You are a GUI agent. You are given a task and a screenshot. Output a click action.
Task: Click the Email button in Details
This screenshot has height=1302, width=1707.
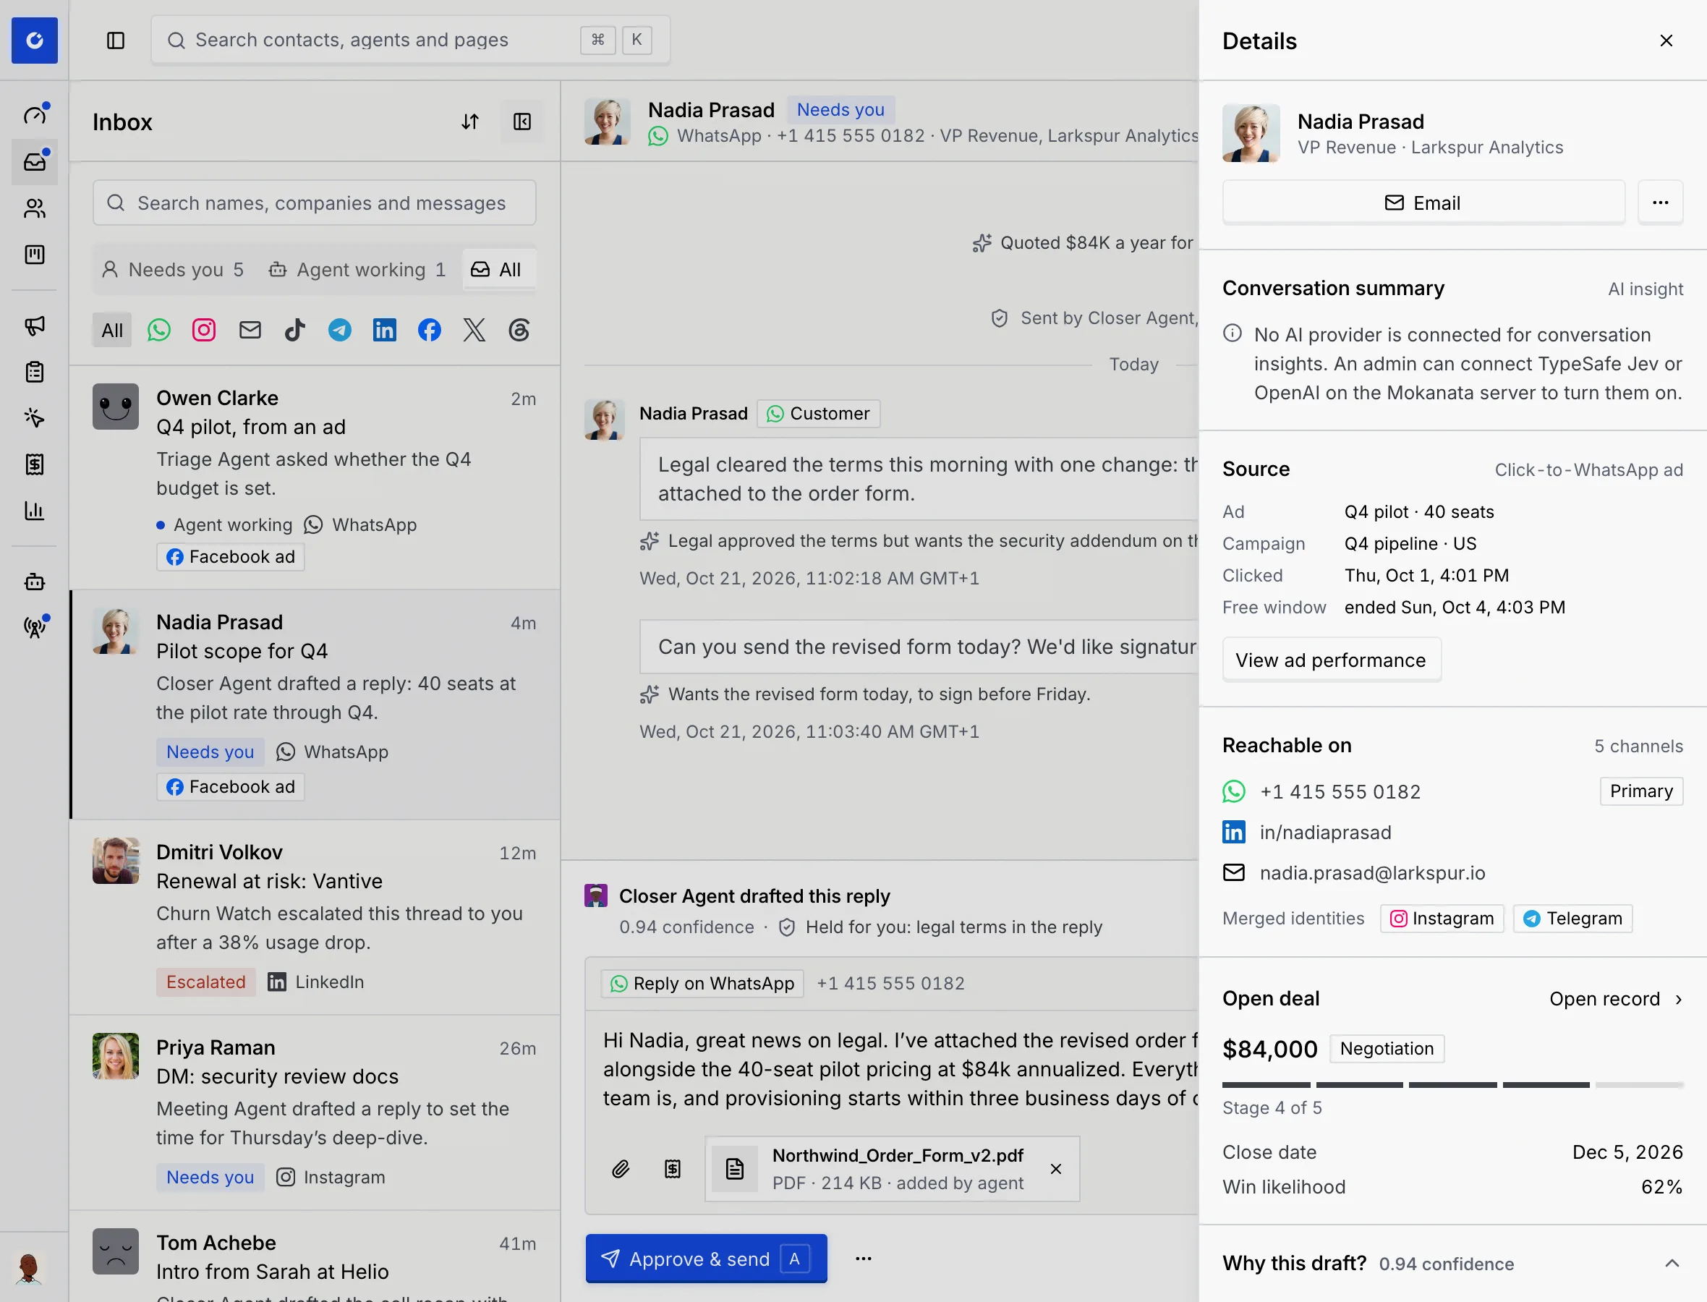click(1423, 203)
